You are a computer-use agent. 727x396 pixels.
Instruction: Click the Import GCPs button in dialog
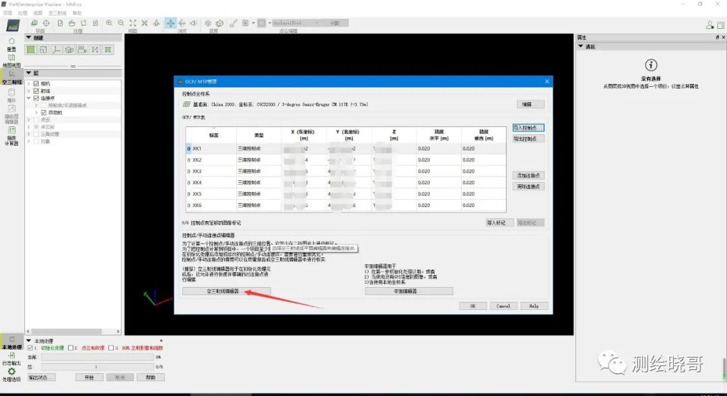(x=528, y=127)
